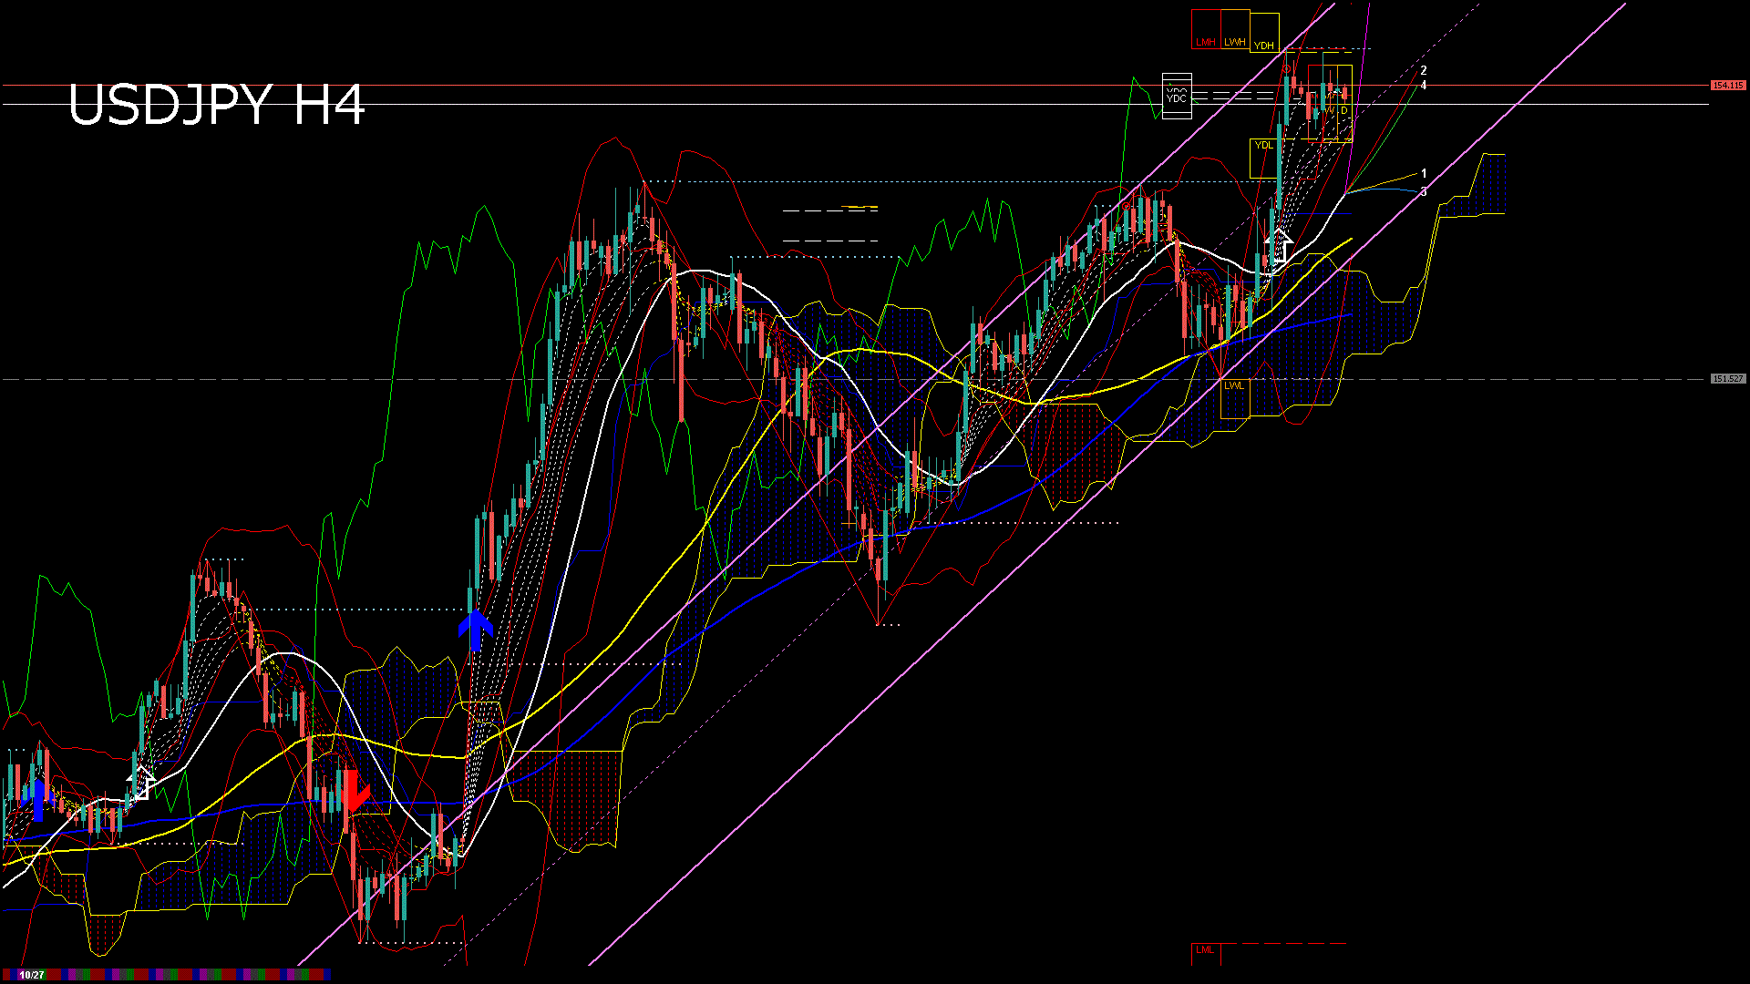Click the white outlined arrow at bottom left
Image resolution: width=1750 pixels, height=984 pixels.
pos(139,784)
